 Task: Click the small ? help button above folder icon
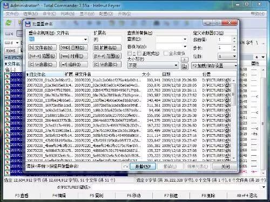(x=184, y=59)
